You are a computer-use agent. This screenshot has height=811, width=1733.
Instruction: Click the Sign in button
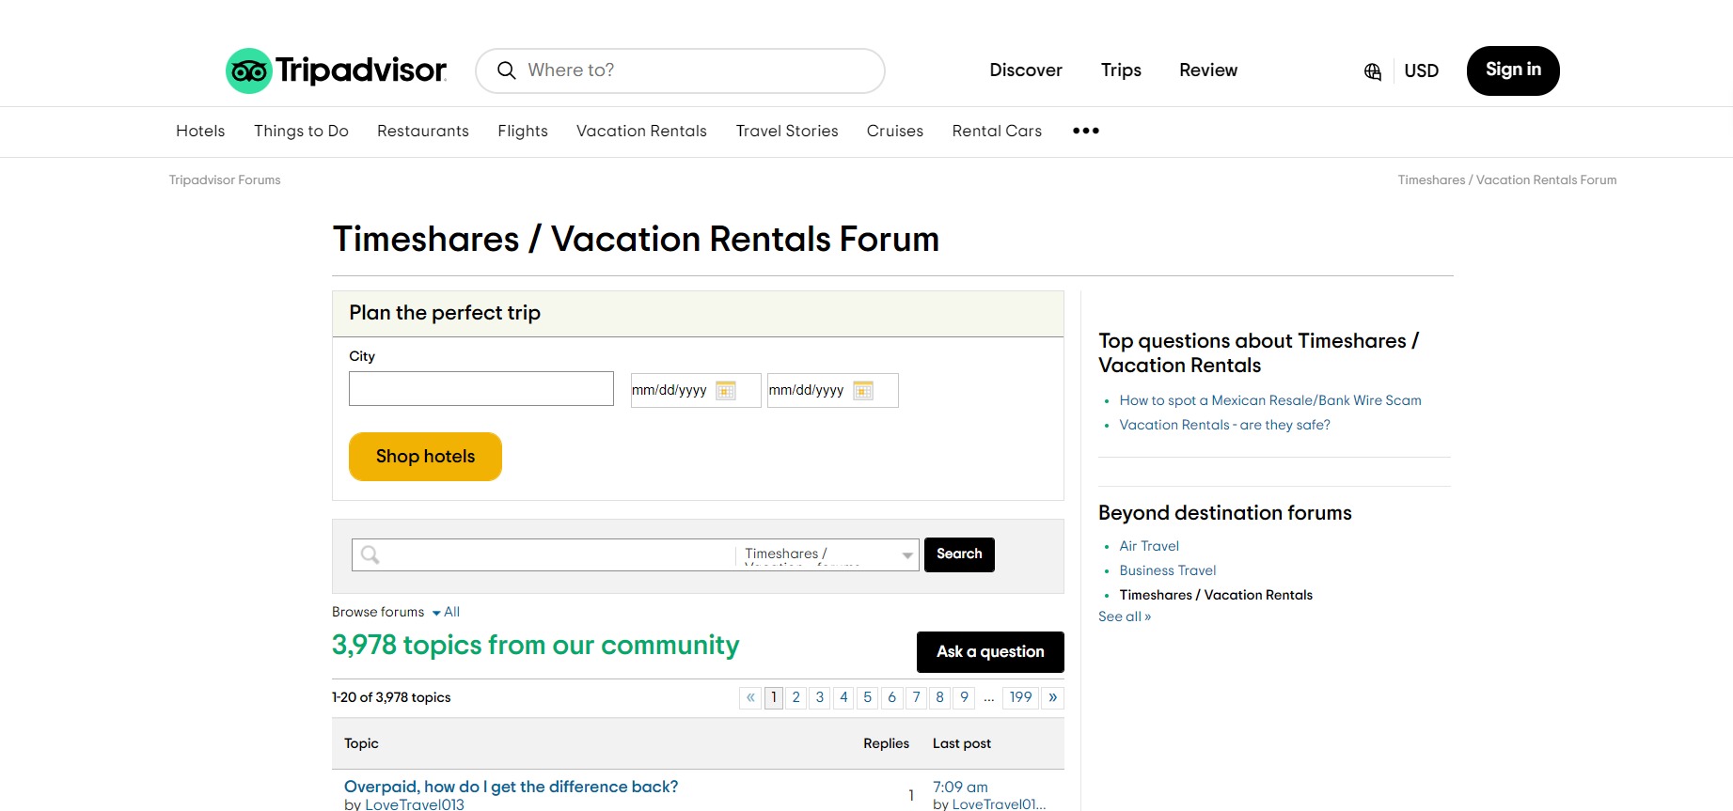coord(1513,70)
